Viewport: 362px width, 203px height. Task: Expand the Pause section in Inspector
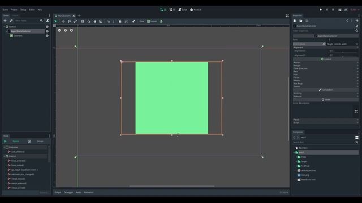tap(326, 120)
